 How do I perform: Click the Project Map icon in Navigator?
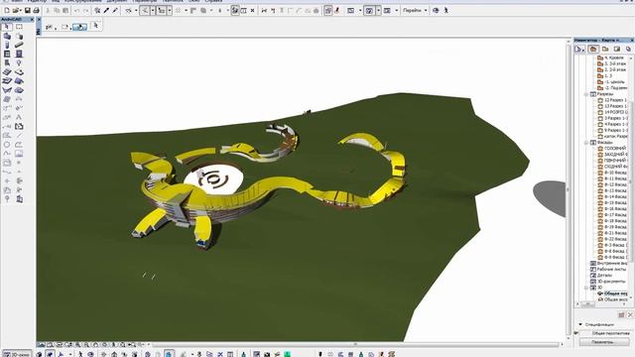pos(593,49)
